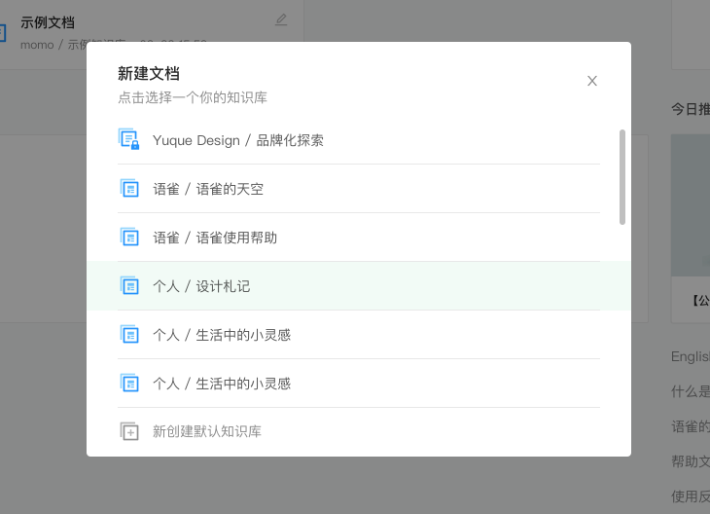Screen dimensions: 710x514
Task: Click the book icon beside 设计札记
Action: [x=129, y=285]
